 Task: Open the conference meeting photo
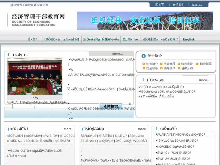[x=35, y=76]
